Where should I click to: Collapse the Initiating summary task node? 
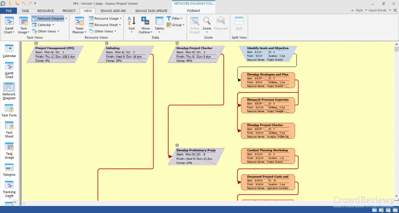click(107, 43)
